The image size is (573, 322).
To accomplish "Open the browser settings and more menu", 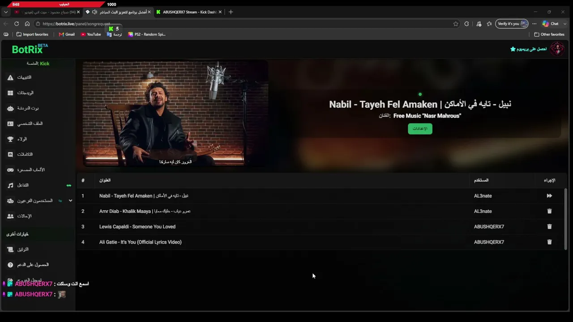I will (534, 24).
